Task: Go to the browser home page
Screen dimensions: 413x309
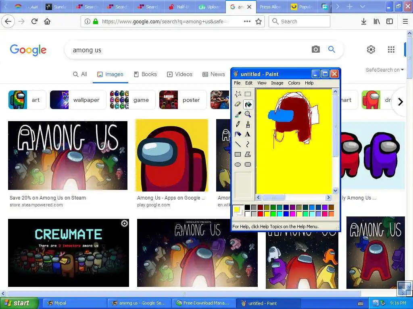Action: coord(47,21)
